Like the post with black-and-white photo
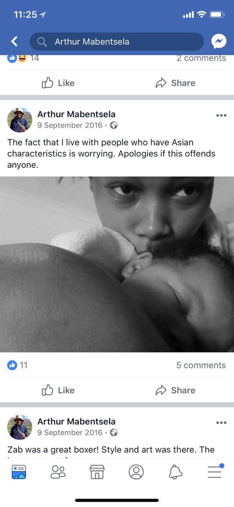Image resolution: width=234 pixels, height=507 pixels. [58, 390]
